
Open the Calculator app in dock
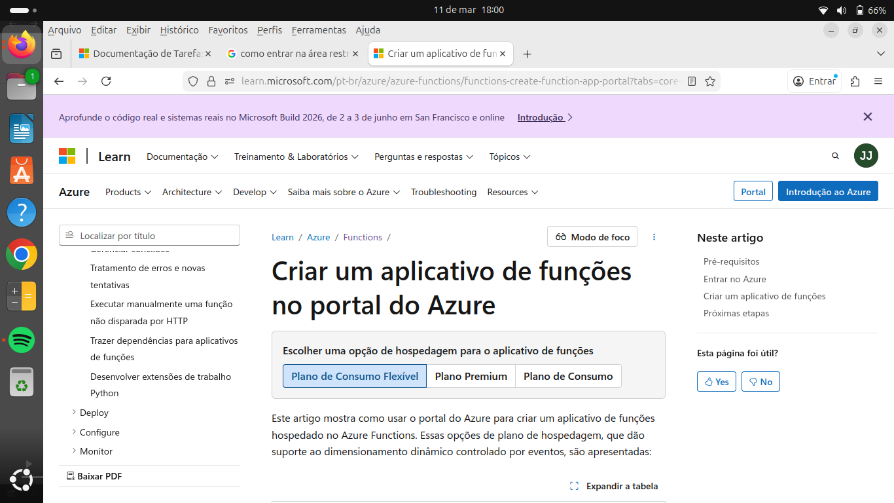pos(22,296)
